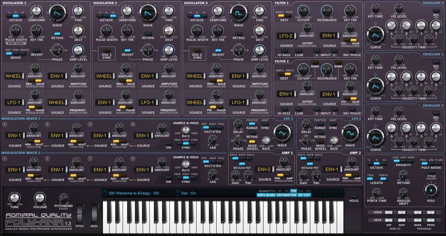Select quality setting 768

[307, 191]
